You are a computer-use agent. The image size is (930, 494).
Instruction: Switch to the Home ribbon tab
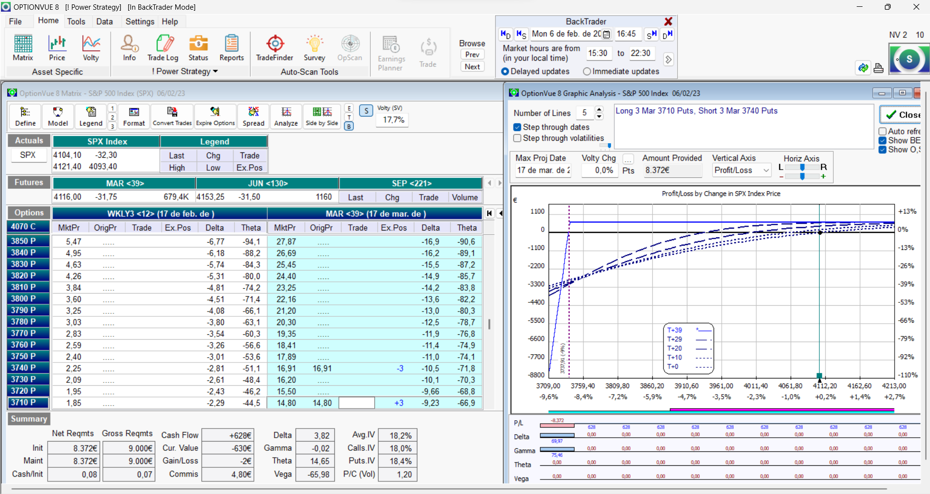pos(48,21)
